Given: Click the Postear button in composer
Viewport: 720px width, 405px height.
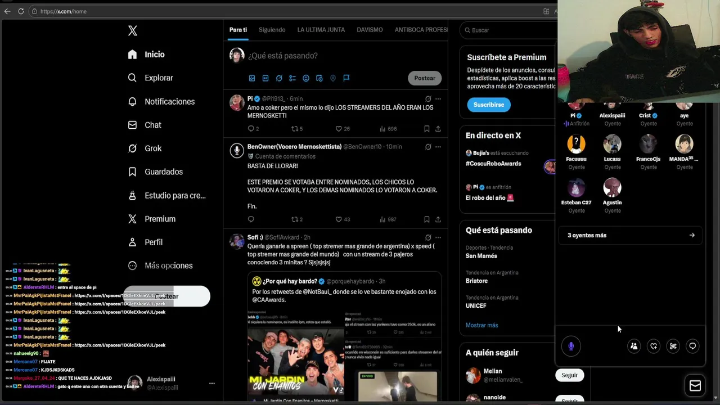Looking at the screenshot, I should pos(425,78).
